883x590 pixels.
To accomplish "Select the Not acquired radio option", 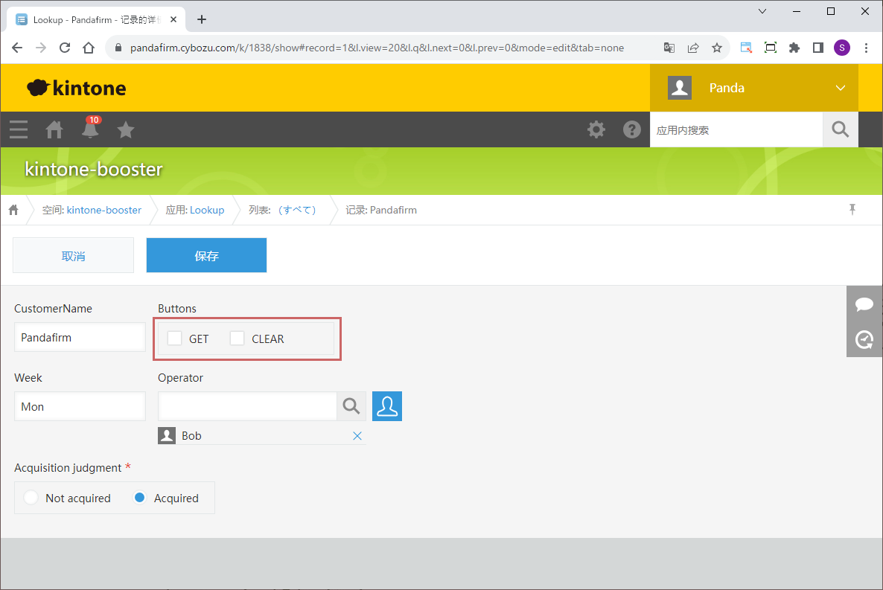I will (x=31, y=498).
